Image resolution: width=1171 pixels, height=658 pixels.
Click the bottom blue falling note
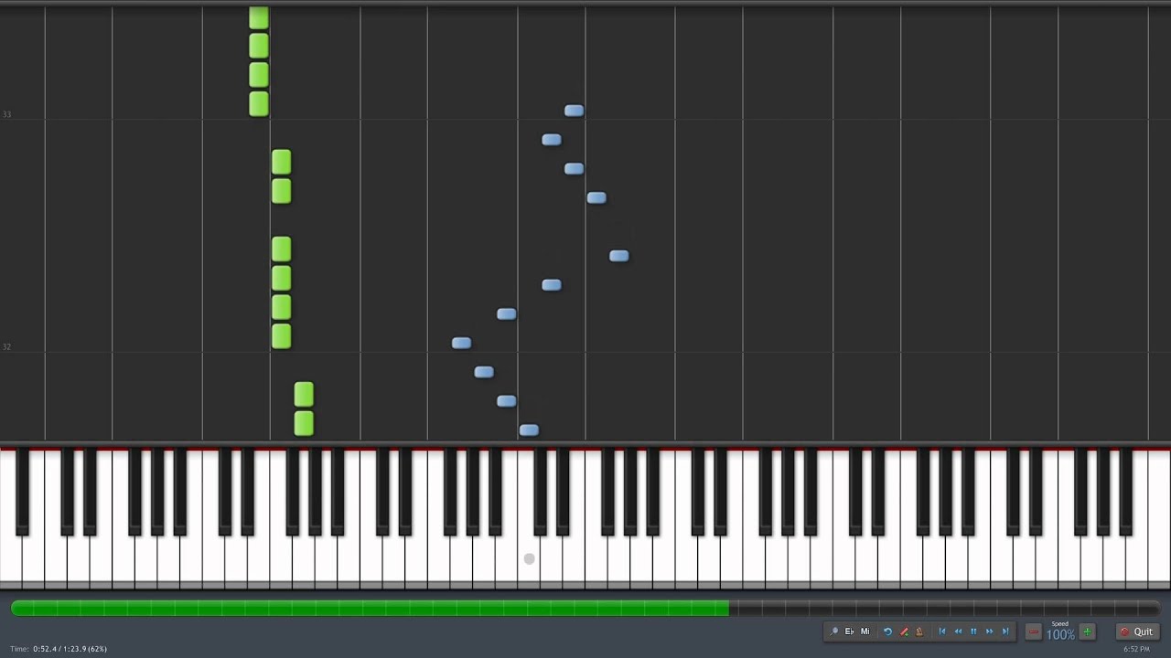(529, 430)
